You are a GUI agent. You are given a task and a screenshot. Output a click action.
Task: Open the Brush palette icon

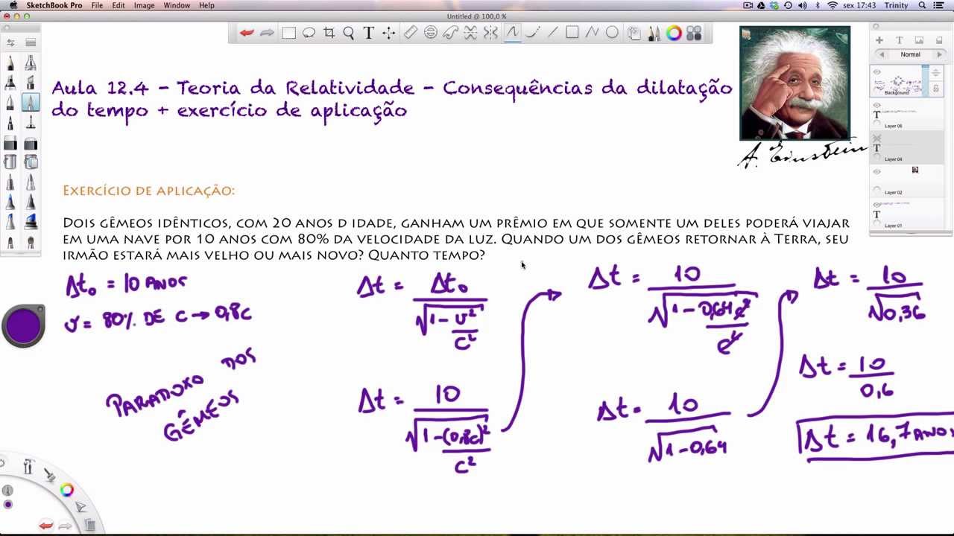pos(654,33)
